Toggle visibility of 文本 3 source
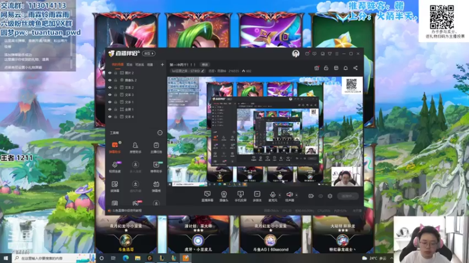Image resolution: width=469 pixels, height=263 pixels. tap(110, 95)
